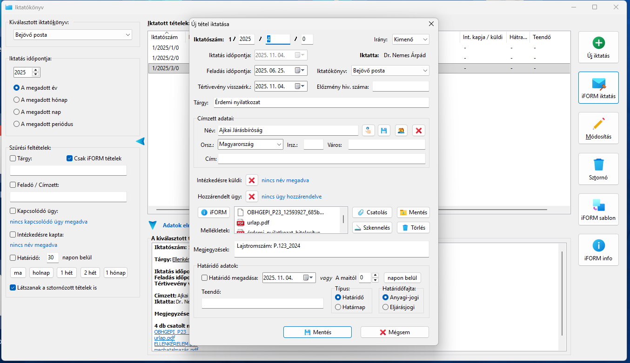Uncheck Csak iFORM tételek
Screen dimensions: 630x363
coord(69,158)
